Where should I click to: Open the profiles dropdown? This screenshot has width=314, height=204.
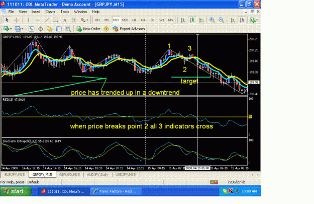19,29
